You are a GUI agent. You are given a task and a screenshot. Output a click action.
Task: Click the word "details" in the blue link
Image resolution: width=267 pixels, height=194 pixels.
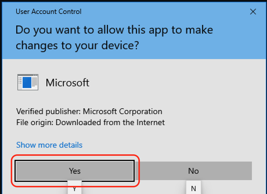coord(71,145)
